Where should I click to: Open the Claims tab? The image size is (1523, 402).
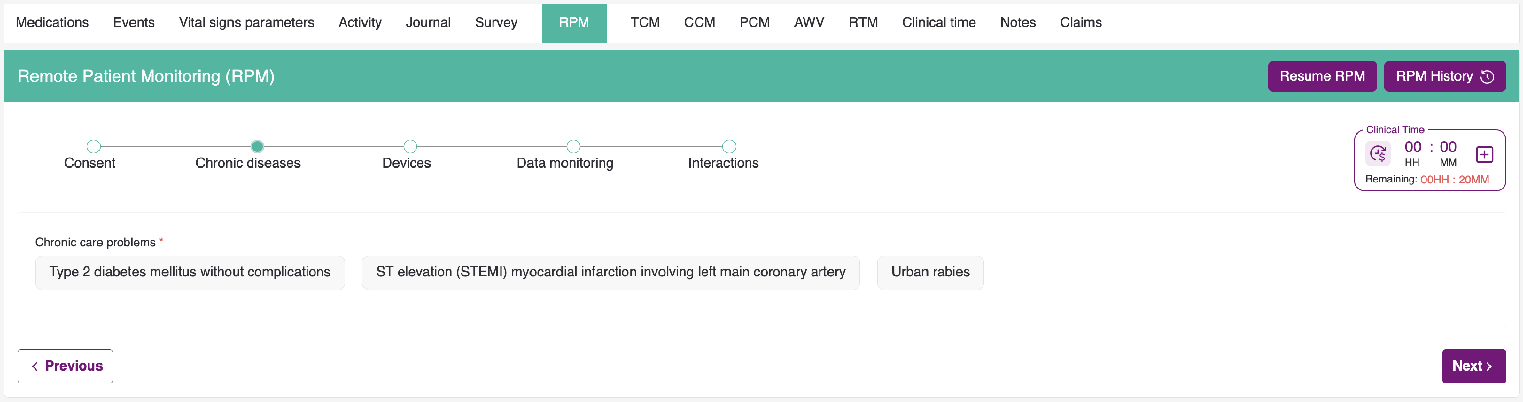[x=1080, y=22]
